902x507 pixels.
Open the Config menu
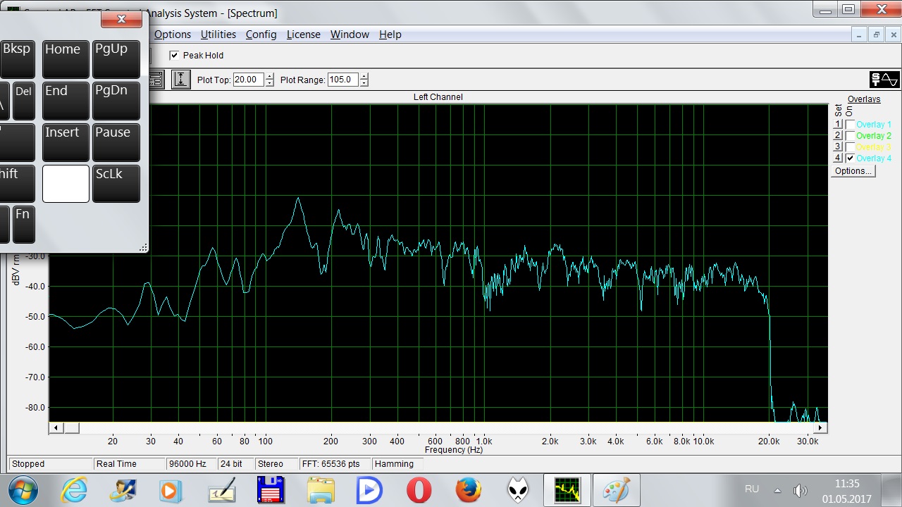click(261, 35)
